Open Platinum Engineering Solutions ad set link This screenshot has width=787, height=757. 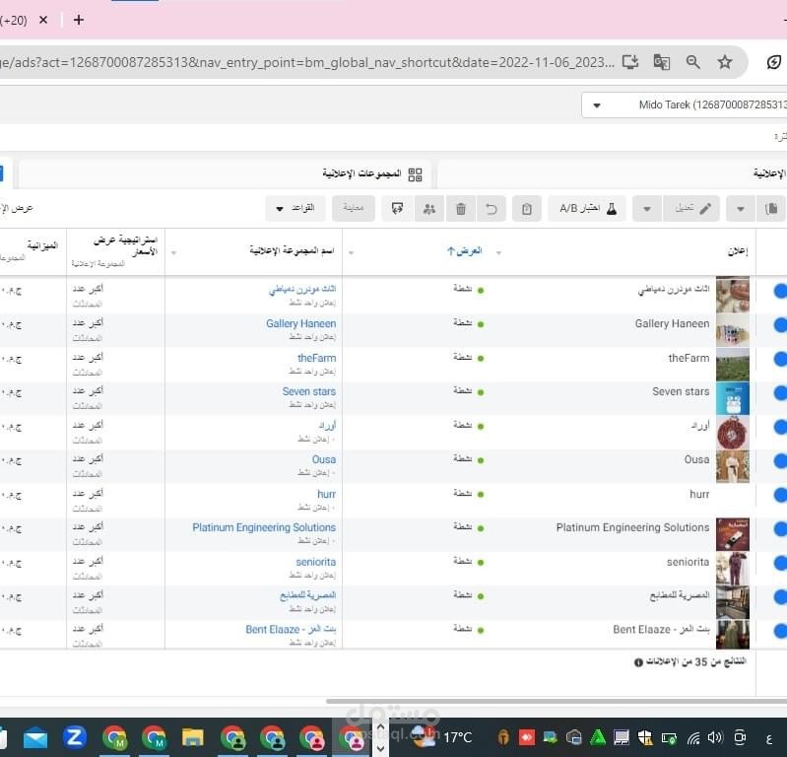pos(264,527)
